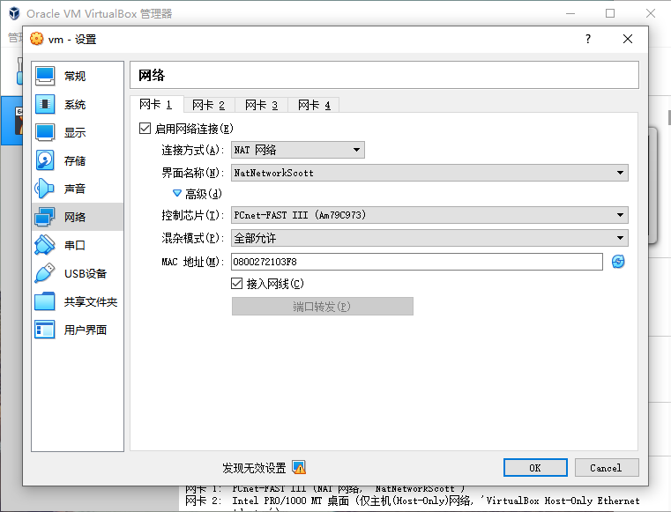Viewport: 671px width, 512px height.
Task: Open the 系统 (System) chip icon
Action: [x=45, y=104]
